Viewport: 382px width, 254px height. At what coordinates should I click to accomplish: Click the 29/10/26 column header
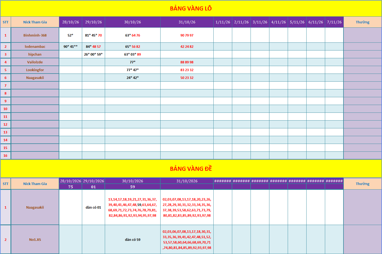pyautogui.click(x=93, y=22)
